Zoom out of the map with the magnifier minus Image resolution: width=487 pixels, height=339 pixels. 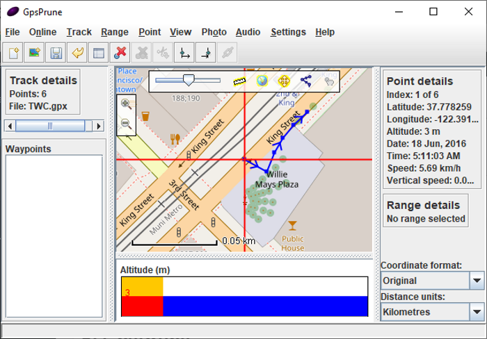point(127,124)
